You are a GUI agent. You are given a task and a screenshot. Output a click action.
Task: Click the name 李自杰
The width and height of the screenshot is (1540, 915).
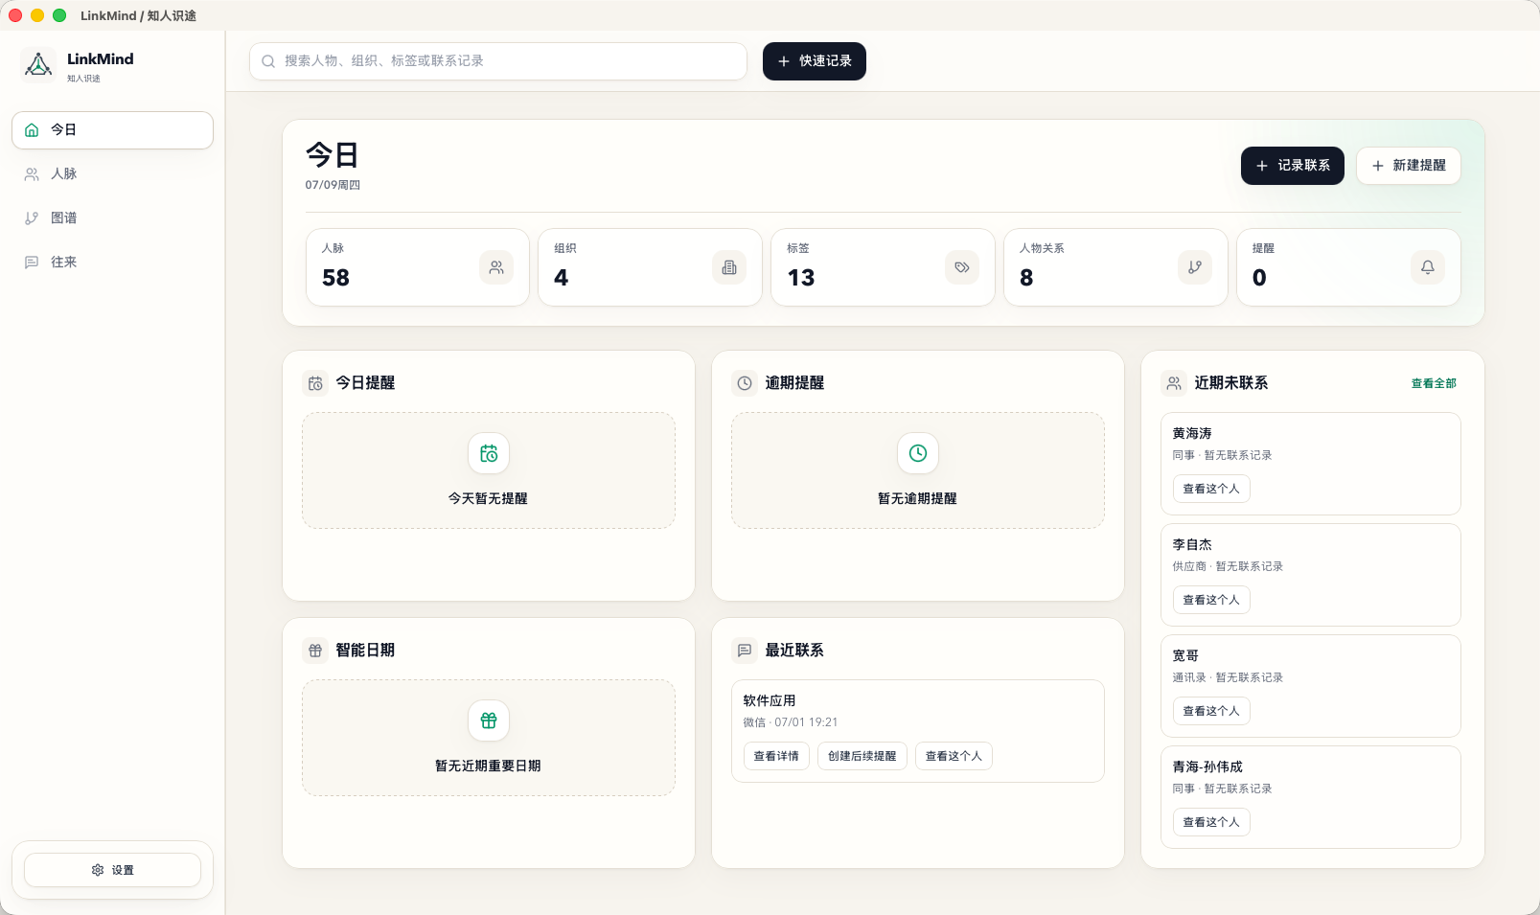click(x=1192, y=545)
